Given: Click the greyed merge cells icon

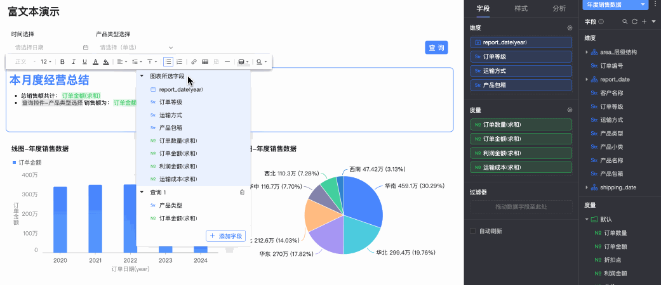Looking at the screenshot, I should 217,62.
